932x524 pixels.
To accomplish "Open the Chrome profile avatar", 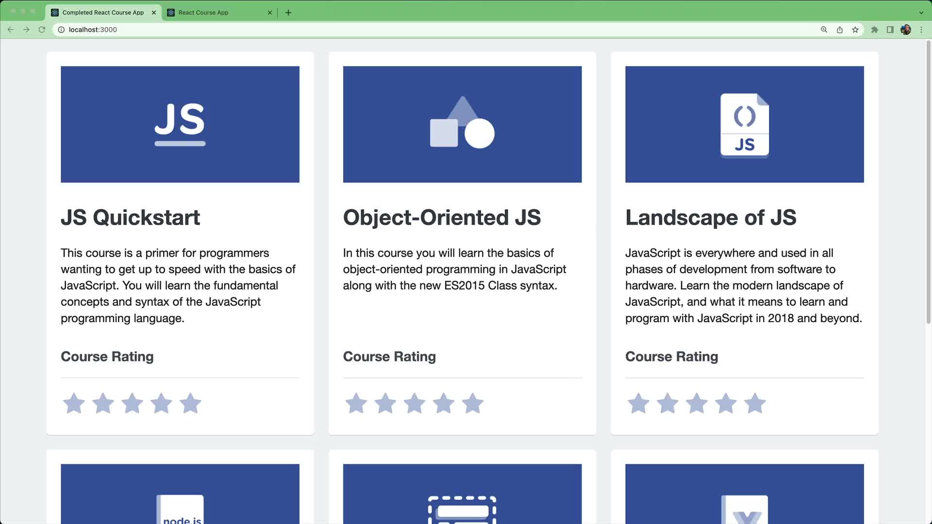I will click(906, 30).
